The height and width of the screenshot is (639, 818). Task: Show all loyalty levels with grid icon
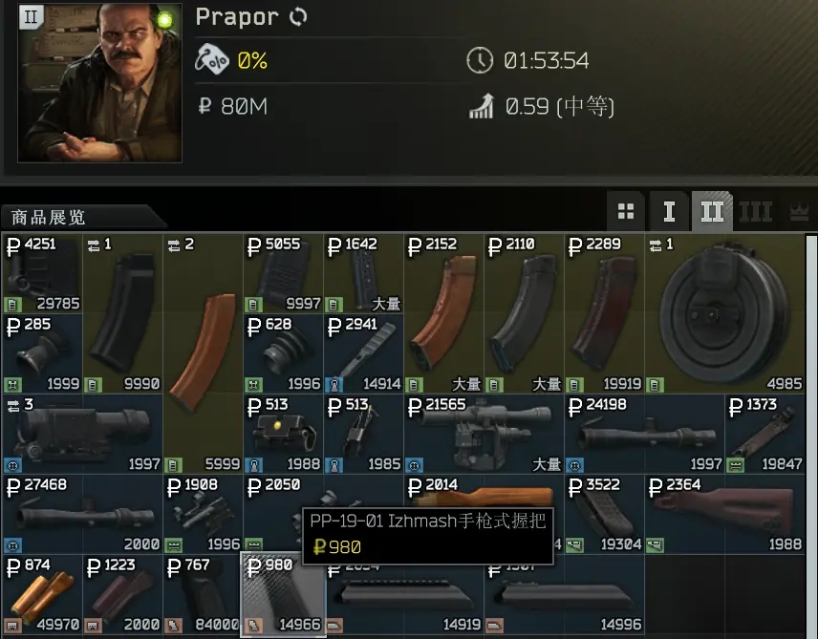[x=626, y=211]
